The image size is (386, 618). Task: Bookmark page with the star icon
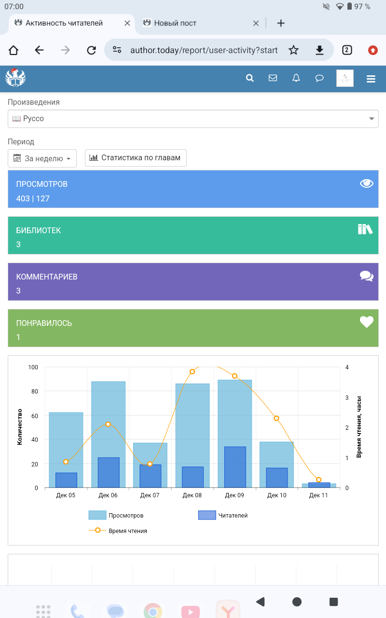293,50
